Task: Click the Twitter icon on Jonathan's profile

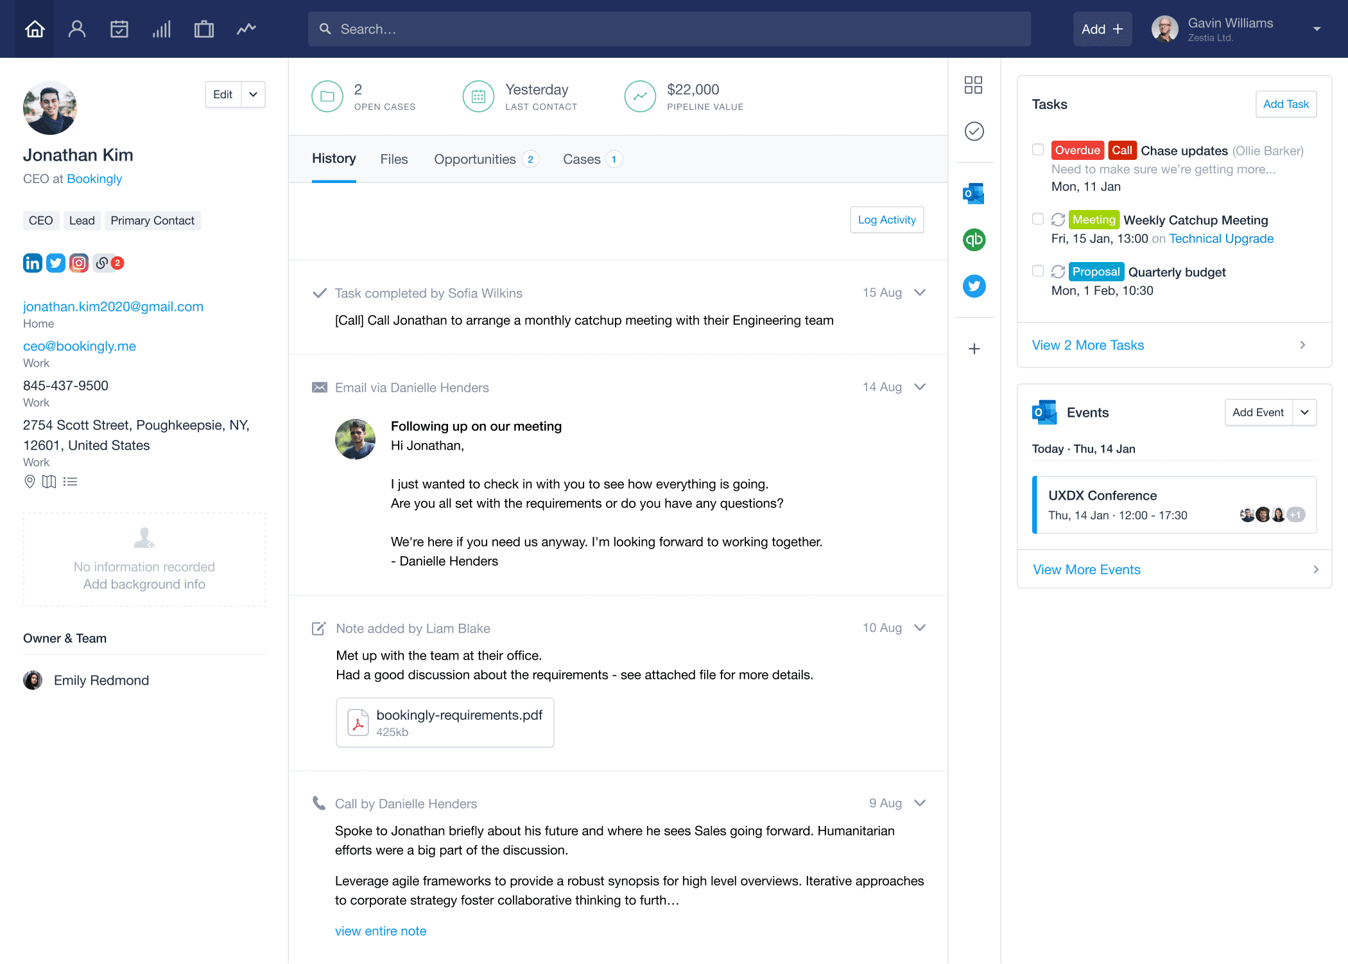Action: click(55, 262)
